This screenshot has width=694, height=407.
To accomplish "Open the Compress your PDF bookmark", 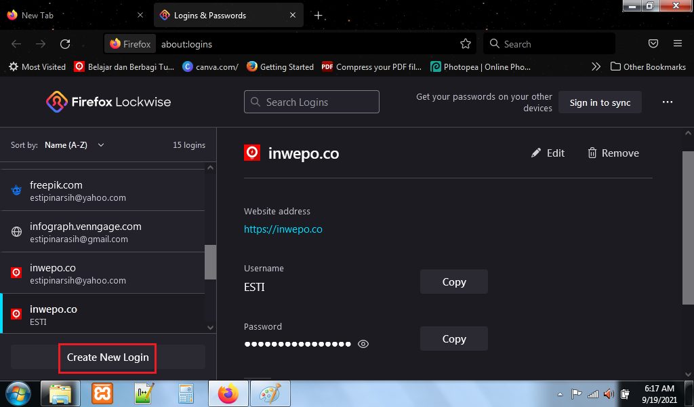I will pyautogui.click(x=371, y=67).
